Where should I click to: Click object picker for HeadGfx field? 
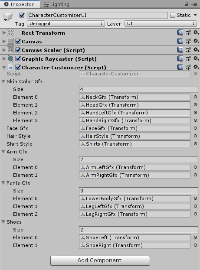195,105
